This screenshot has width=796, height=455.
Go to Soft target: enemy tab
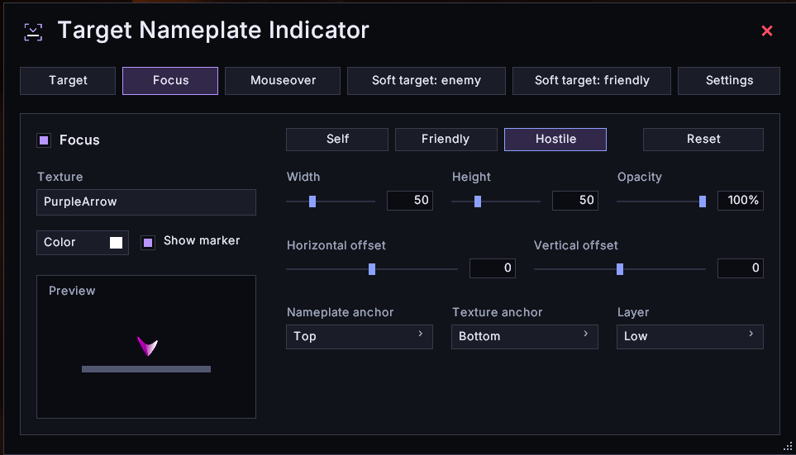427,81
